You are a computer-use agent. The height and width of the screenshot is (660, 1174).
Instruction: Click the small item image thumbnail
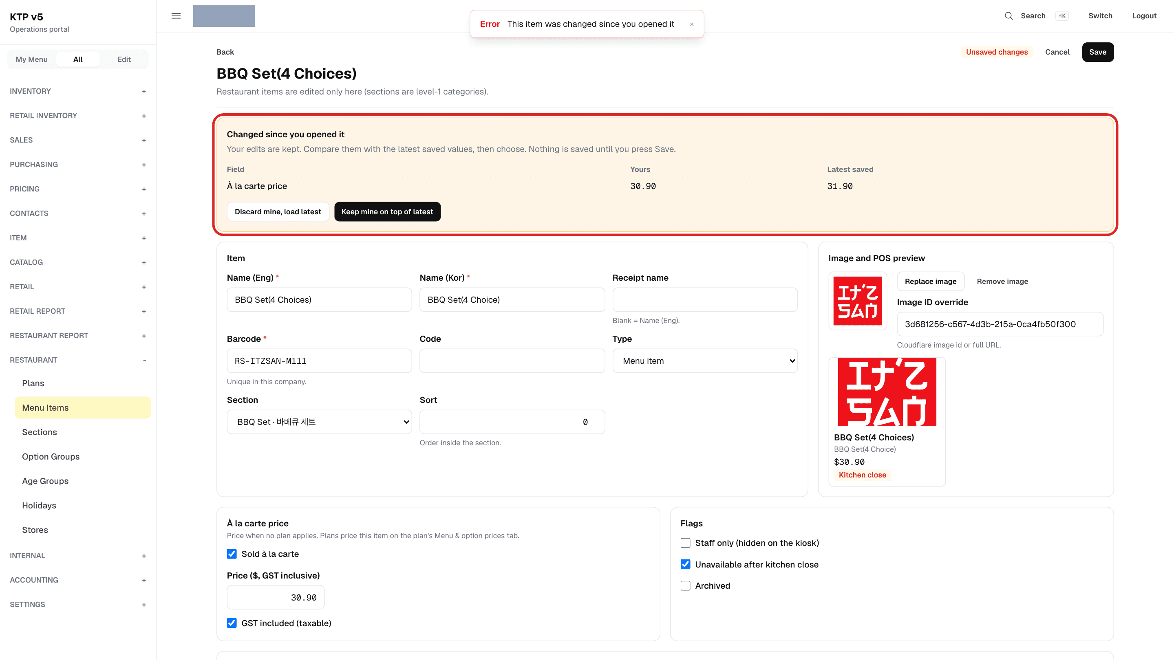pyautogui.click(x=858, y=301)
